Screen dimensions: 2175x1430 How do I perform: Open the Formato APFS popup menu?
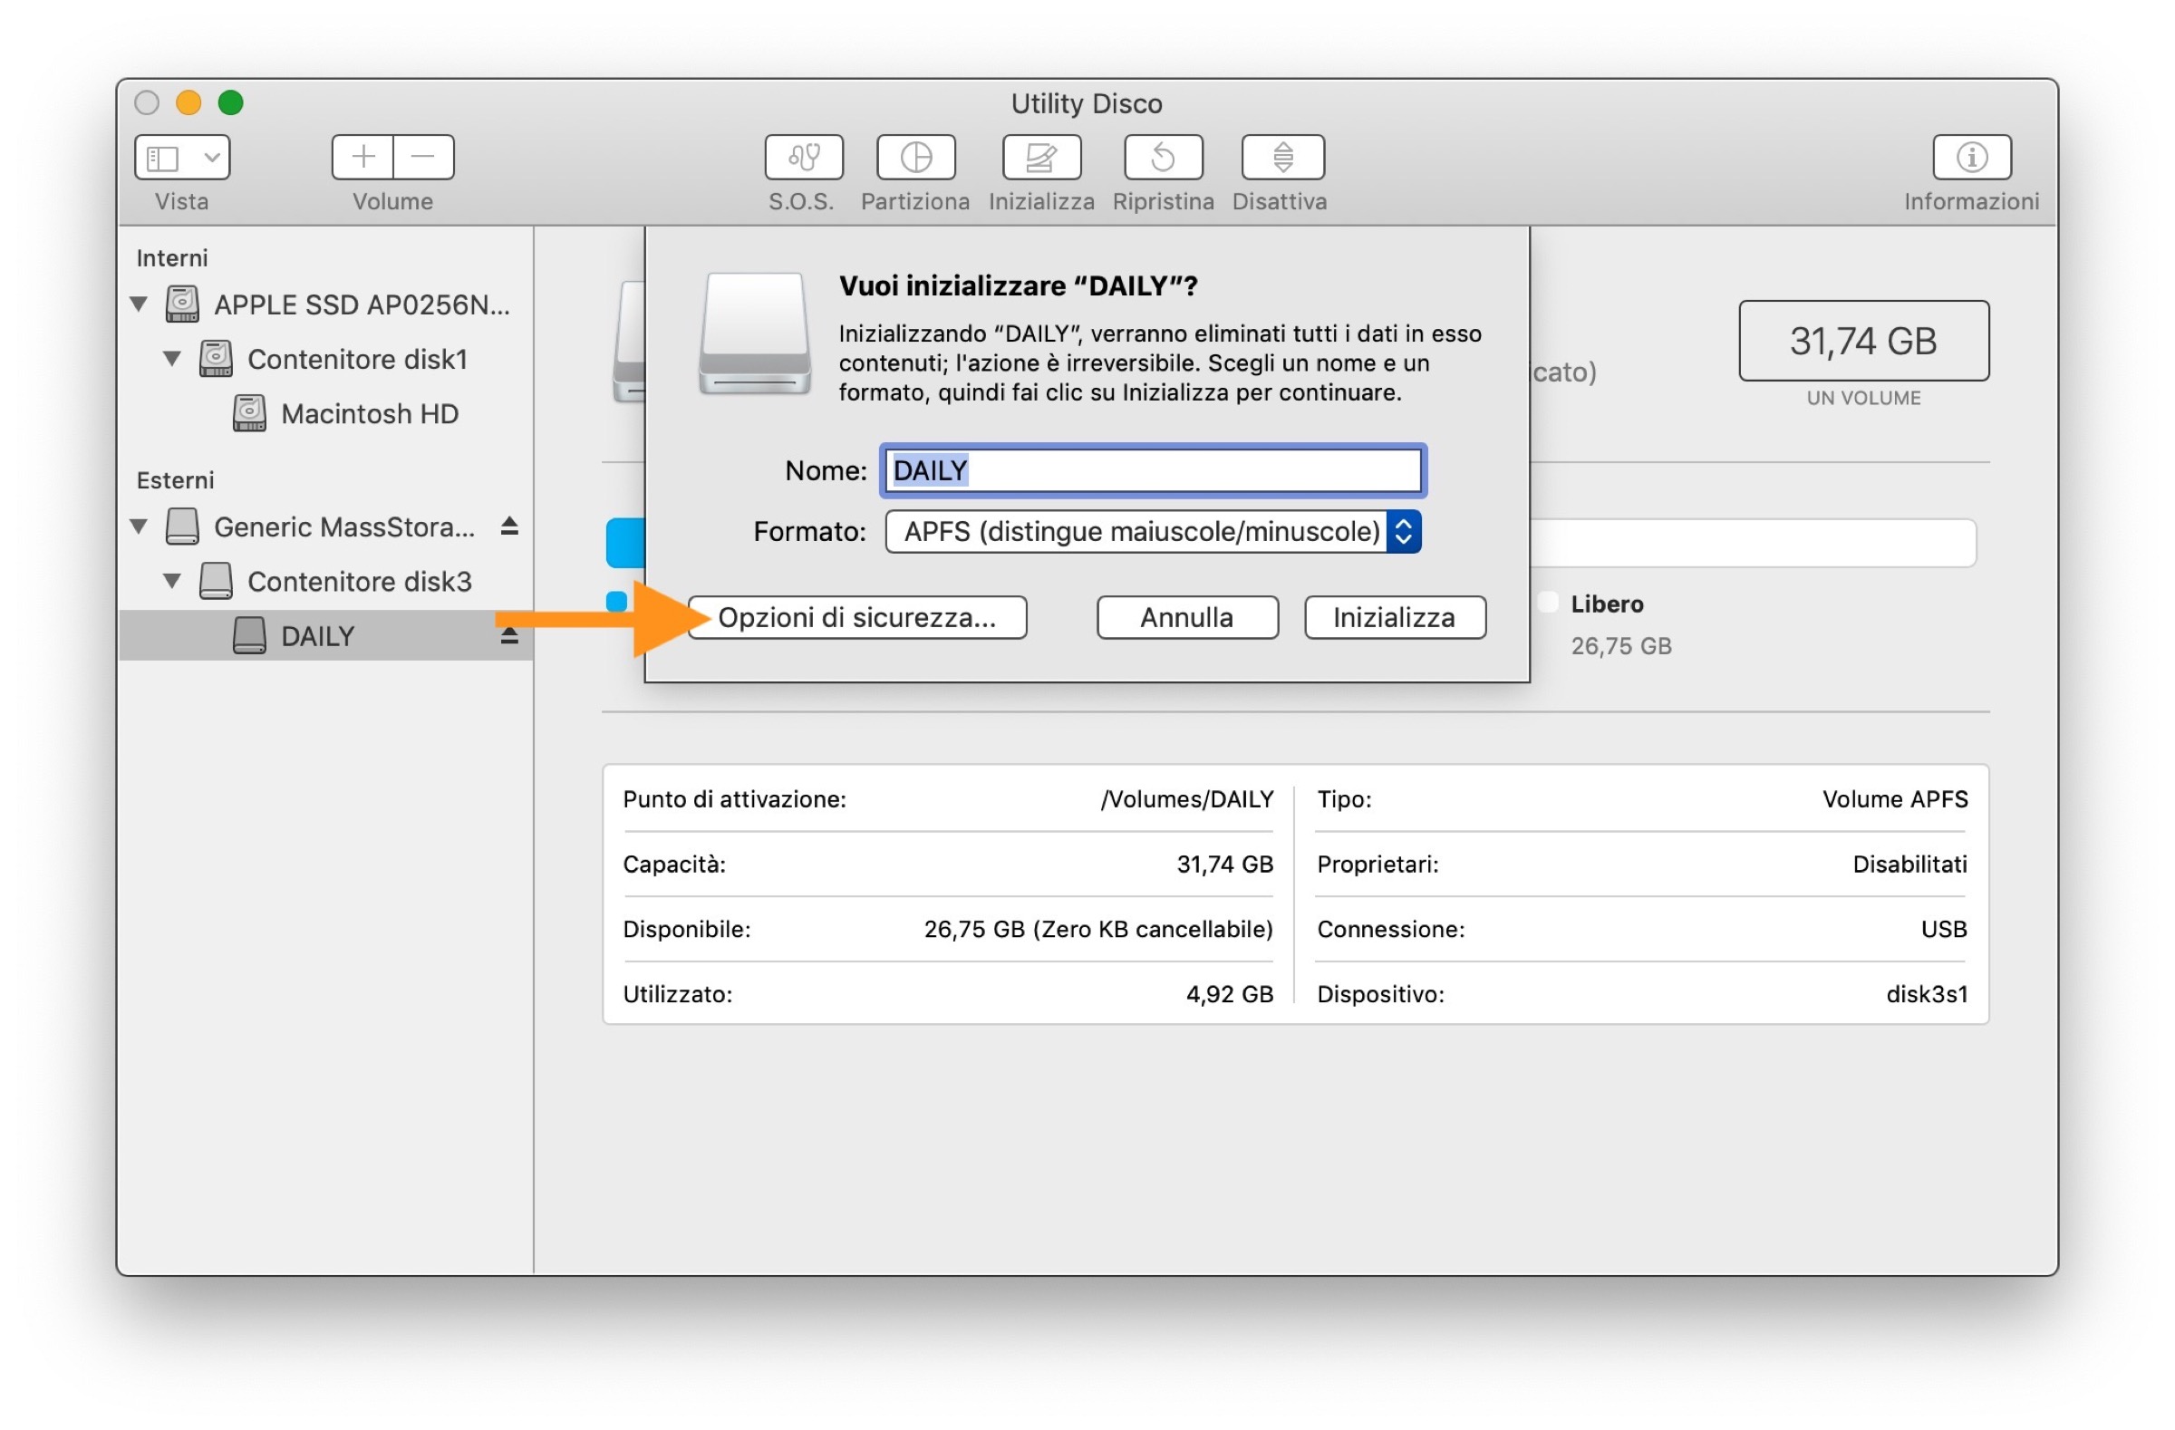1153,531
